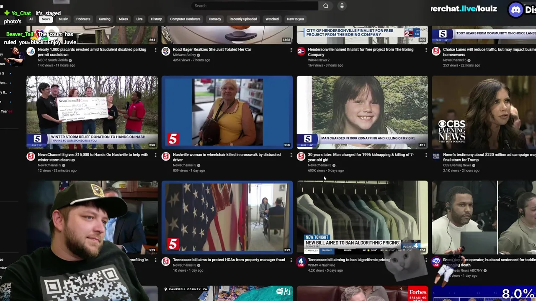Play the HOA flag video thumbnail
Image resolution: width=536 pixels, height=301 pixels.
click(227, 217)
